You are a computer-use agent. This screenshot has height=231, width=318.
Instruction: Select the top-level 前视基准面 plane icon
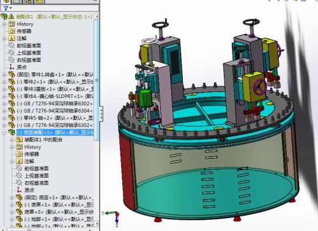click(x=11, y=45)
